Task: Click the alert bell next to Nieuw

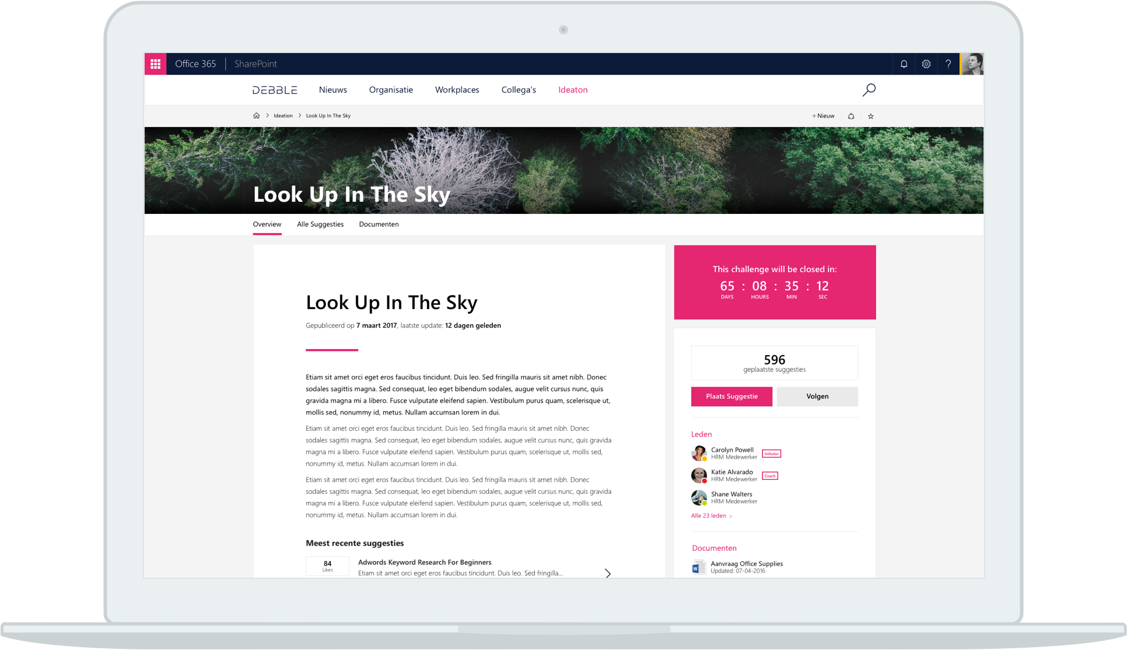Action: coord(851,116)
